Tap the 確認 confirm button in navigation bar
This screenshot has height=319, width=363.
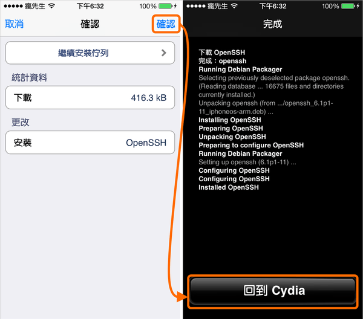[x=166, y=24]
